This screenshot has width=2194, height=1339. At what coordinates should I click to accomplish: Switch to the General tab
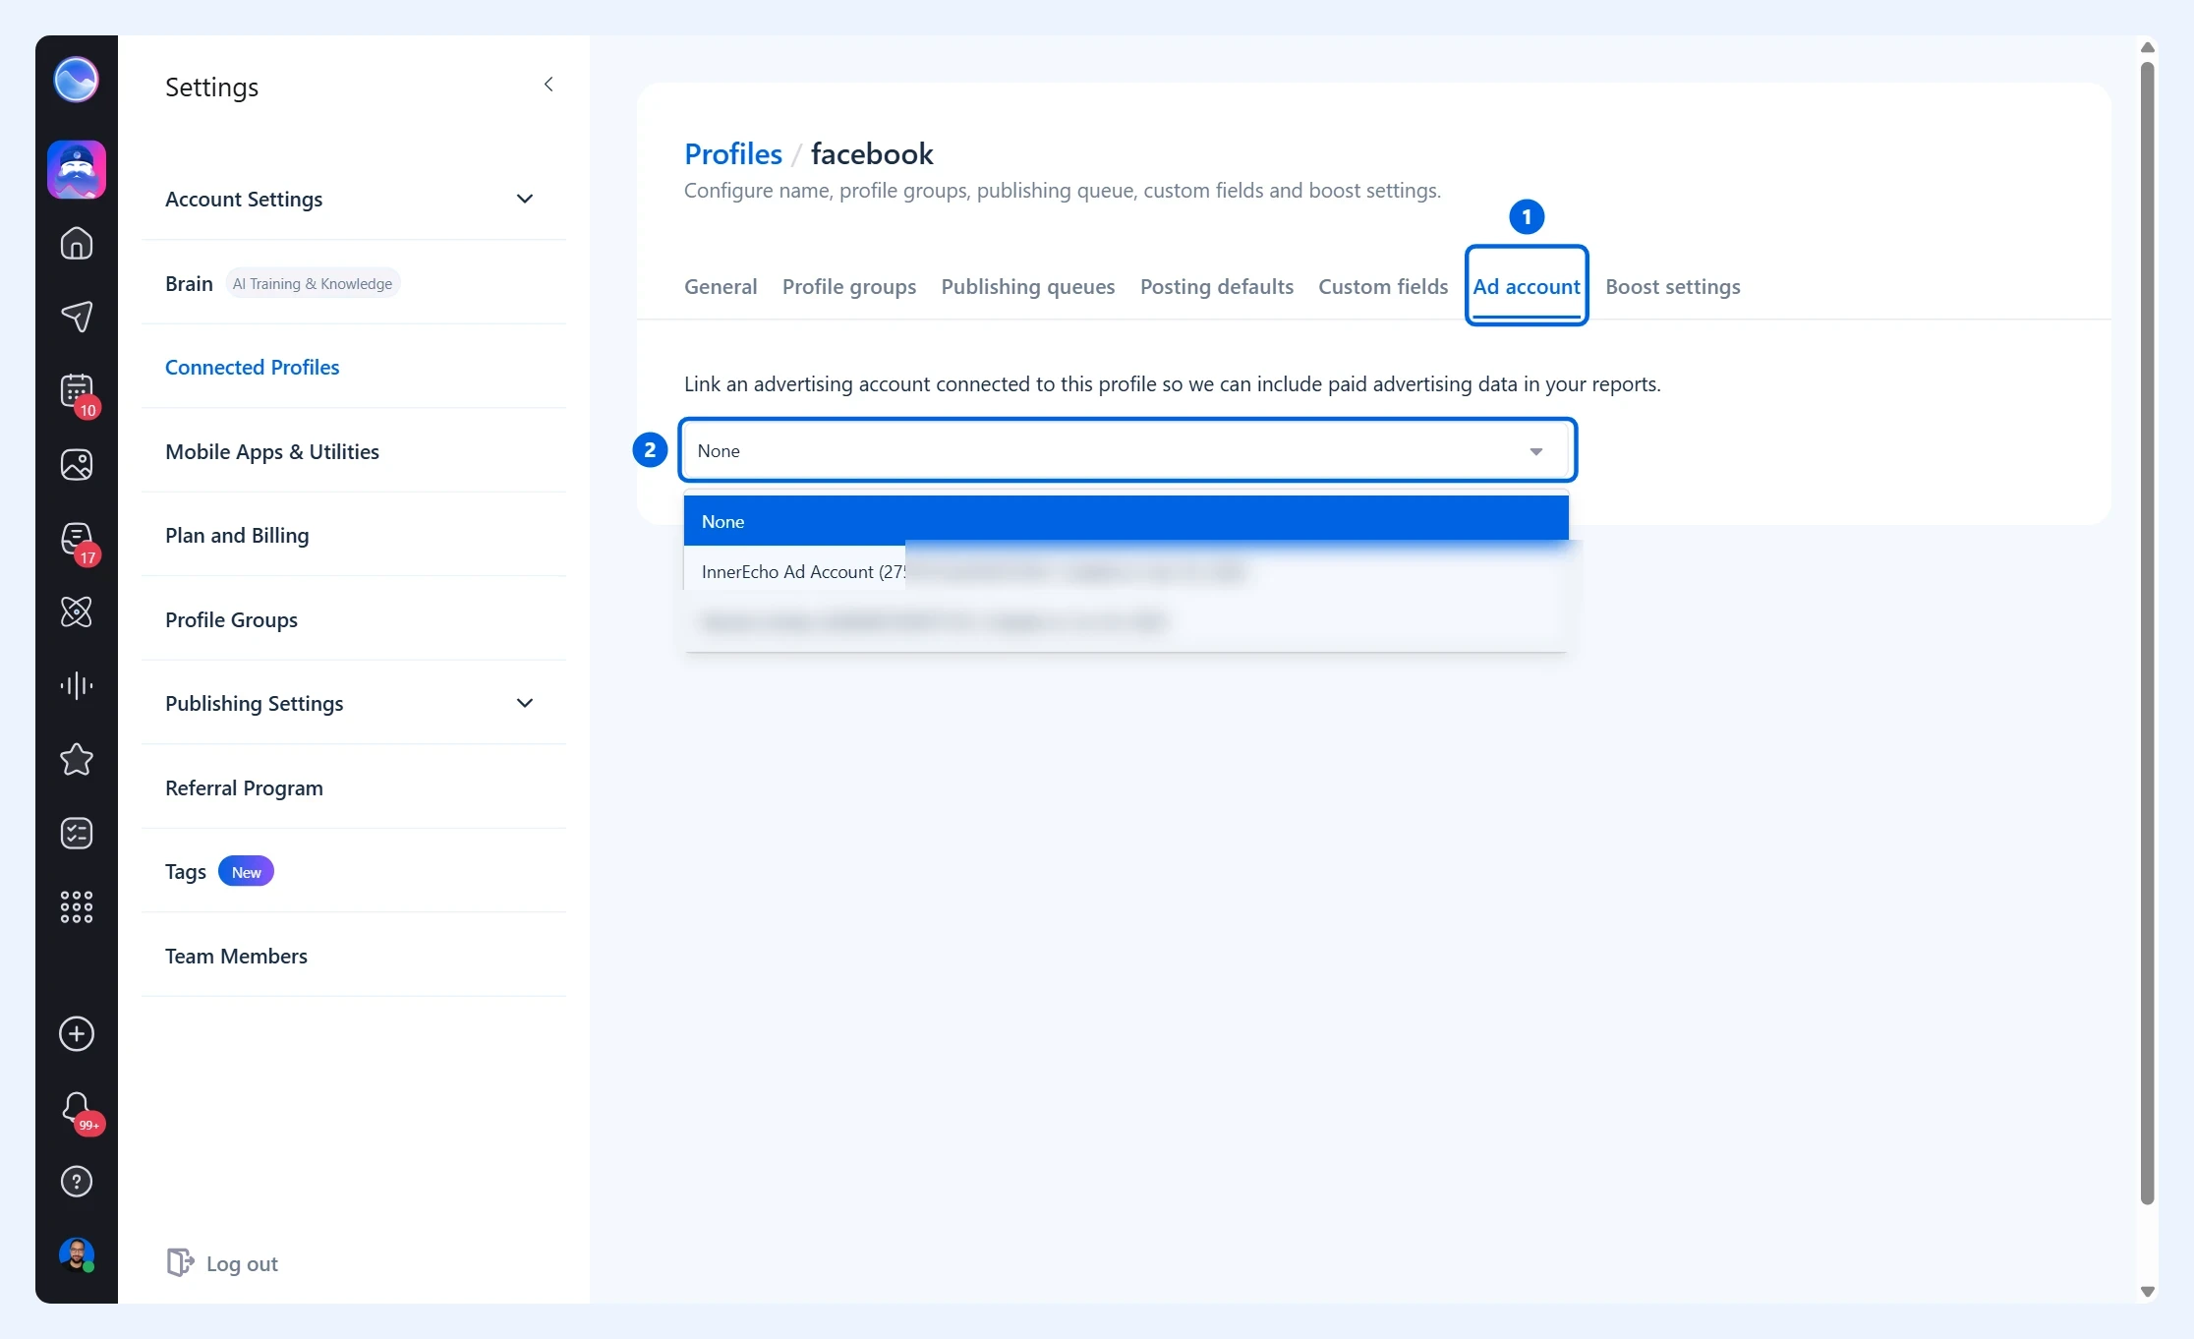[x=721, y=286]
